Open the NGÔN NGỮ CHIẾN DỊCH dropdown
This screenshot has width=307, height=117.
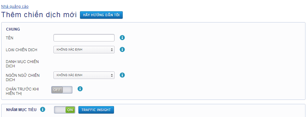[x=84, y=75]
